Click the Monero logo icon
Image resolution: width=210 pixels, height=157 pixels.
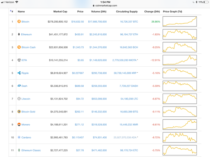19,124
